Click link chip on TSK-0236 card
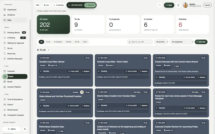 coord(176,66)
